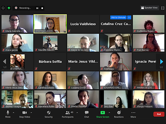
Task: Select María de los Án... video tile
Action: coord(83,43)
